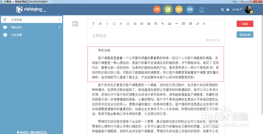This screenshot has height=134, width=263.
Task: Select 日志设置 in the sidebar
Action: [x=32, y=35]
